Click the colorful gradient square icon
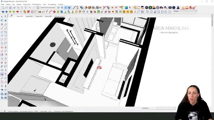Image resolution: width=214 pixels, height=120 pixels. point(126,8)
